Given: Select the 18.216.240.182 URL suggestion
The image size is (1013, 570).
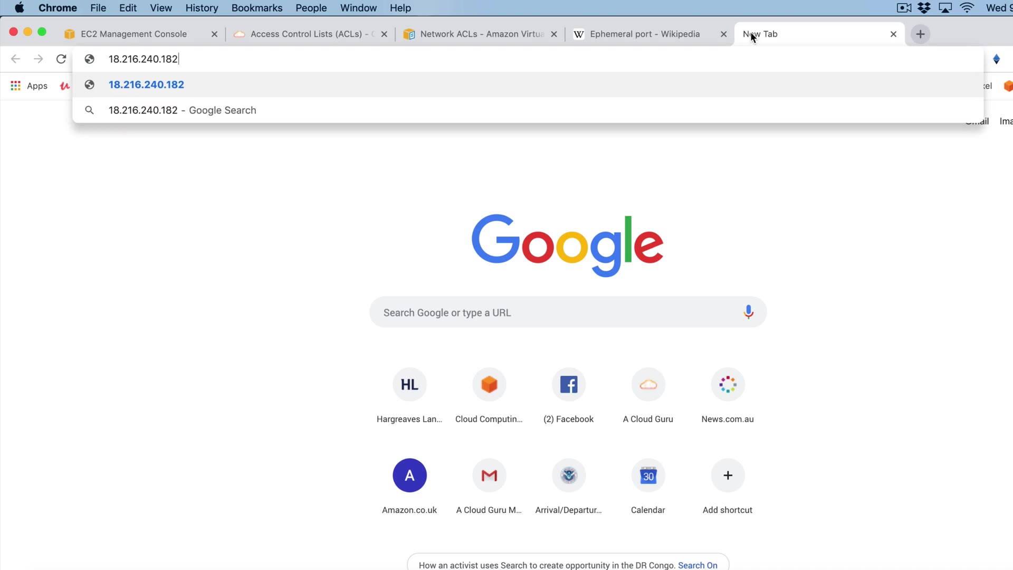Looking at the screenshot, I should (147, 85).
